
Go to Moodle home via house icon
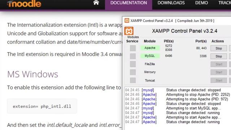pyautogui.click(x=96, y=3)
